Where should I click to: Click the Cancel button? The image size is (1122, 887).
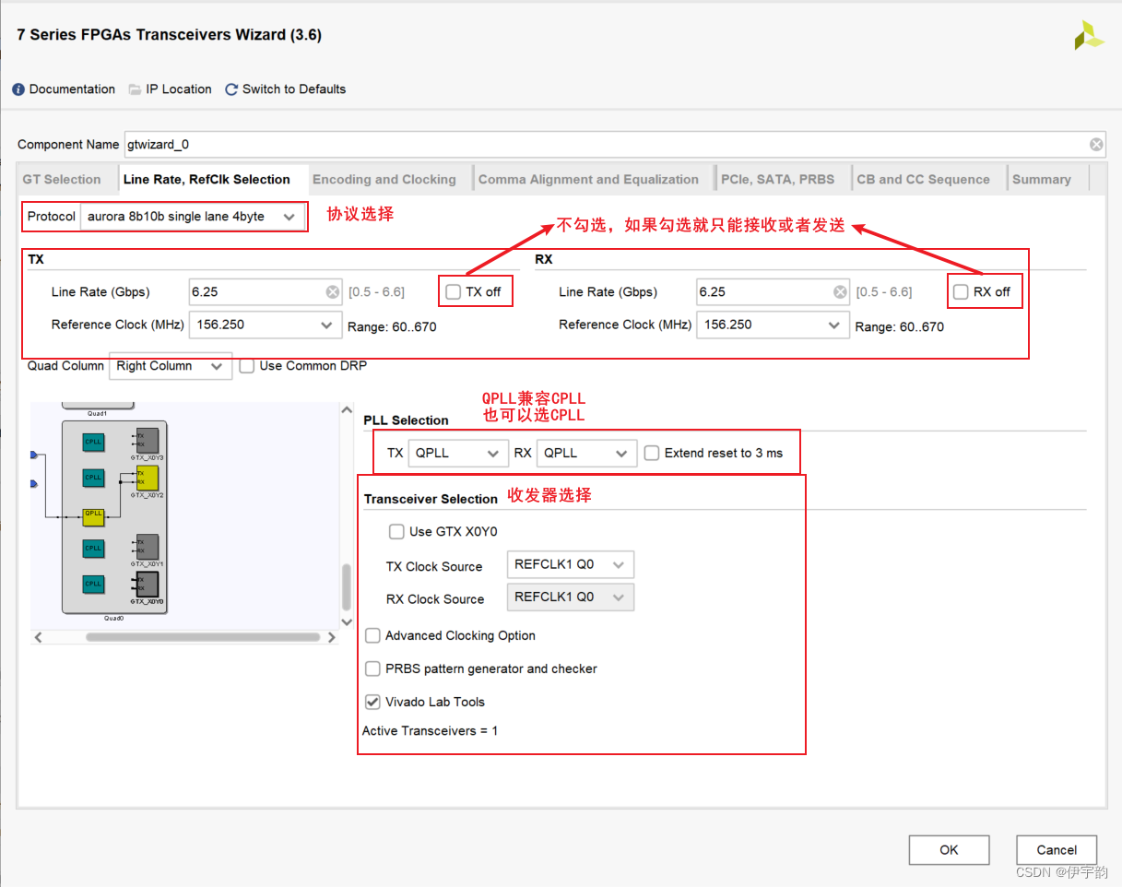pos(1057,850)
